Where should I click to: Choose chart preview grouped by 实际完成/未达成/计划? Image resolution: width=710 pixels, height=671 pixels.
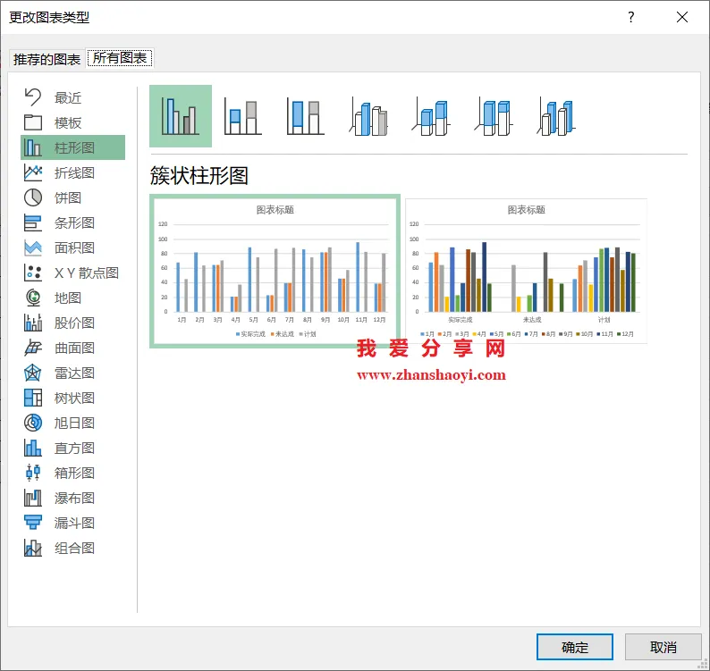(526, 271)
